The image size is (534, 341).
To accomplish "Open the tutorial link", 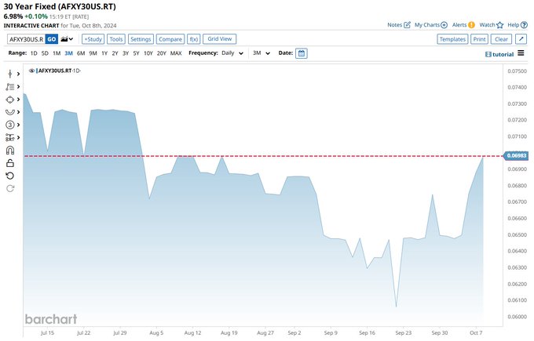I will (x=499, y=54).
